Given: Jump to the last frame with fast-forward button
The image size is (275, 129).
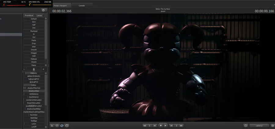Looking at the screenshot, I should 181,126.
